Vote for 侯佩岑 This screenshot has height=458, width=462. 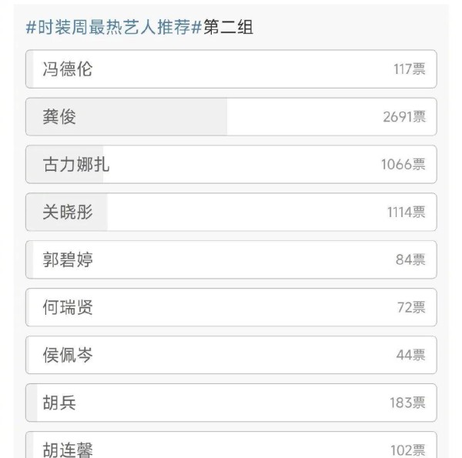(231, 355)
